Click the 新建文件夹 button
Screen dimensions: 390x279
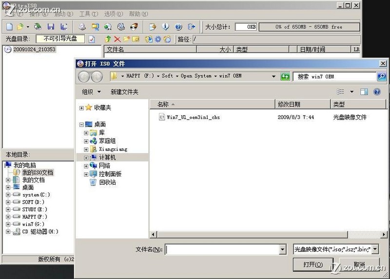(124, 92)
